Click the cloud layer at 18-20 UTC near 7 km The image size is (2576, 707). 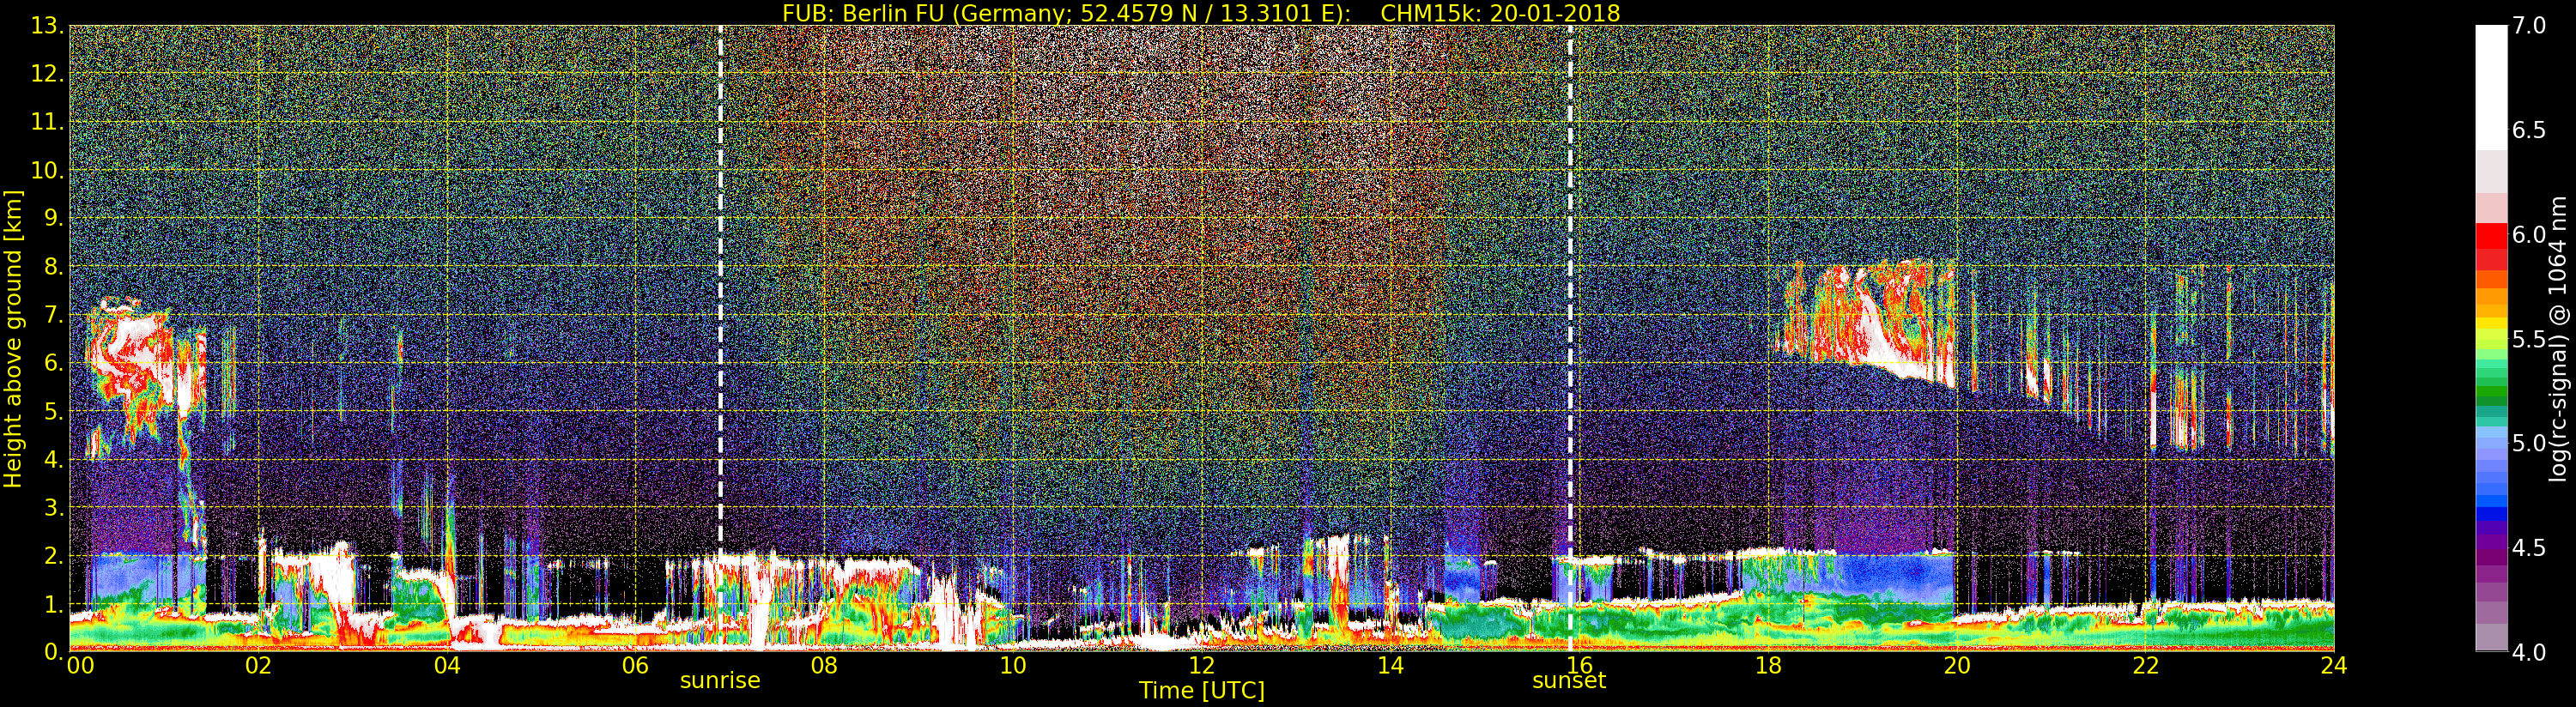tap(1865, 325)
